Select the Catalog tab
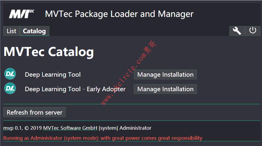 (34, 31)
